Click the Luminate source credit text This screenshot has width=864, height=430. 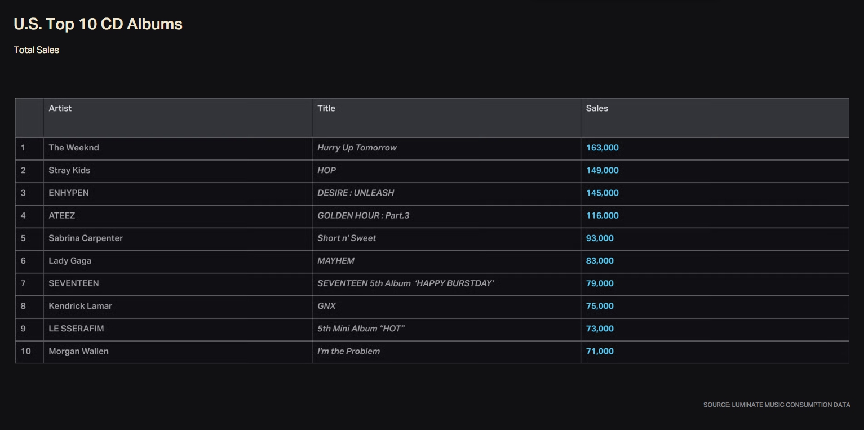[776, 405]
